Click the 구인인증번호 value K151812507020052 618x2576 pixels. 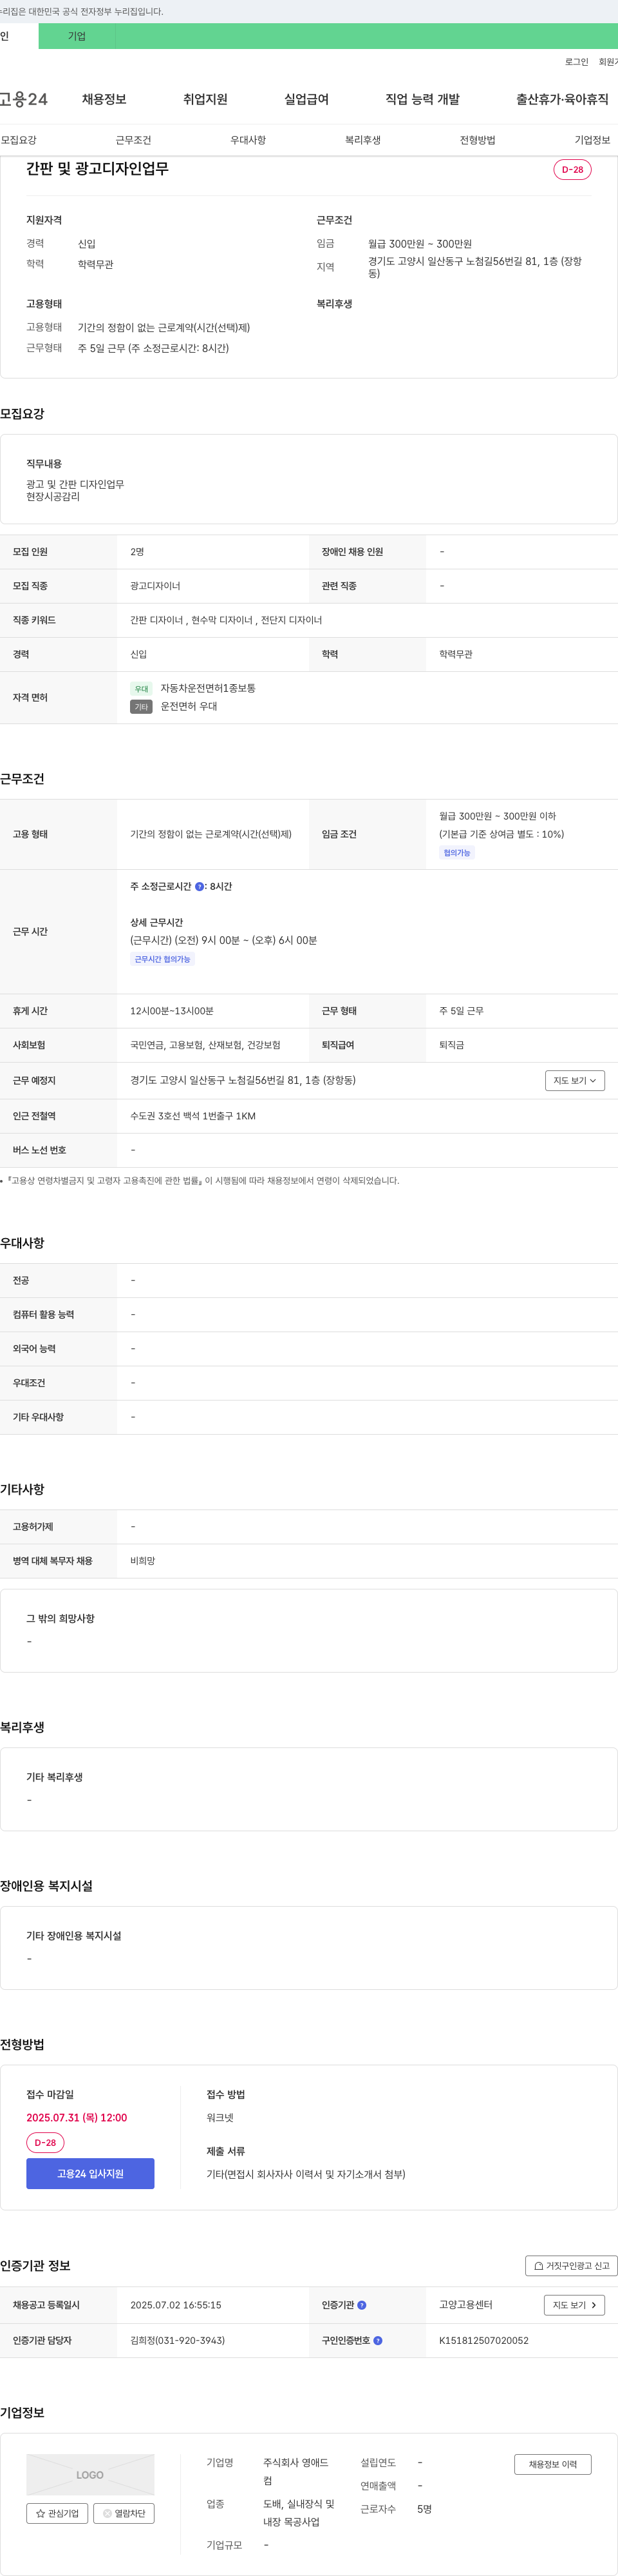coord(484,2340)
